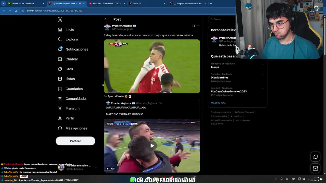This screenshot has height=183, width=326.
Task: Open the quoted post text
Action: pyautogui.click(x=126, y=111)
